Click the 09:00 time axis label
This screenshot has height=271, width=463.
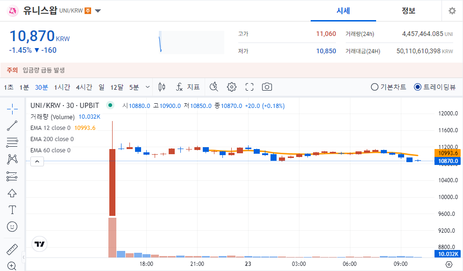(x=400, y=264)
